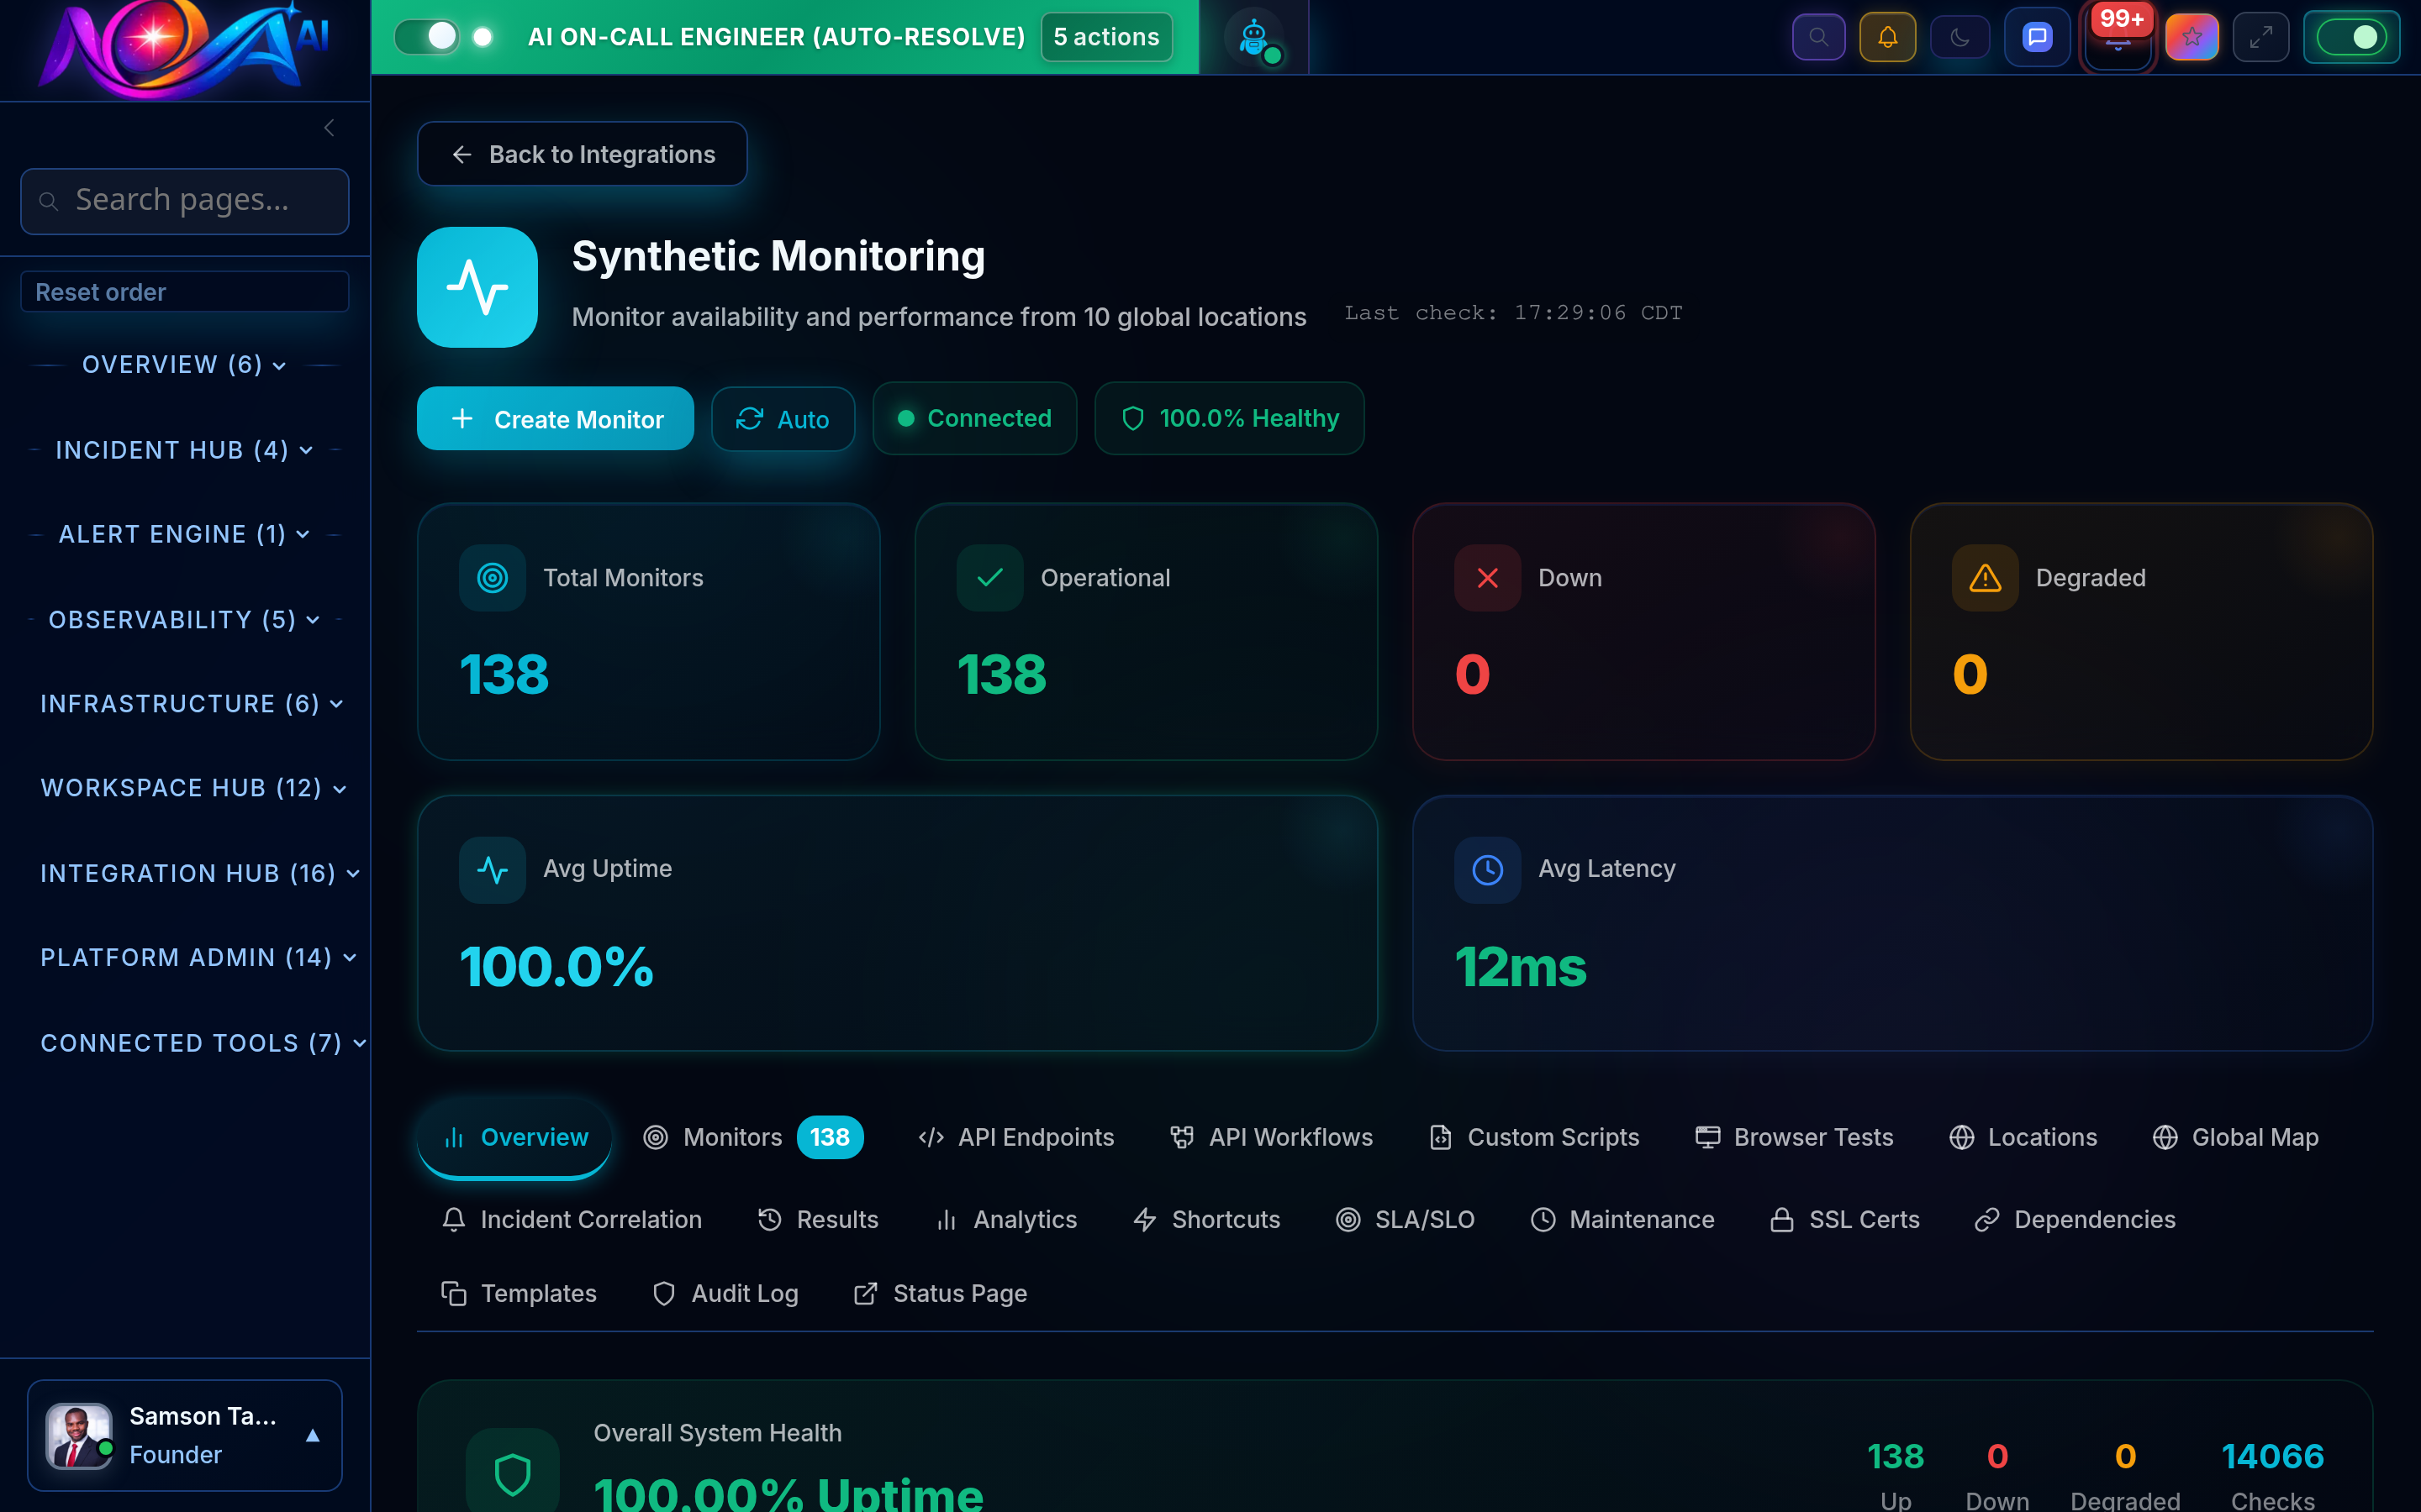Expand the WORKSPACE HUB section
Screen dimensions: 2421x1512
pyautogui.click(x=191, y=788)
